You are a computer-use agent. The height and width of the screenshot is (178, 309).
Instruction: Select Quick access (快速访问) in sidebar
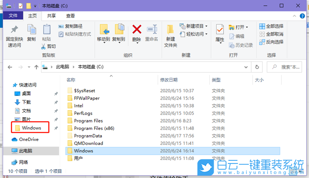coord(24,85)
